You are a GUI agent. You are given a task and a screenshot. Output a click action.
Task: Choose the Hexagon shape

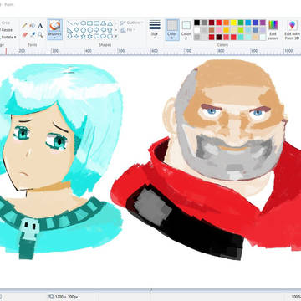89,29
